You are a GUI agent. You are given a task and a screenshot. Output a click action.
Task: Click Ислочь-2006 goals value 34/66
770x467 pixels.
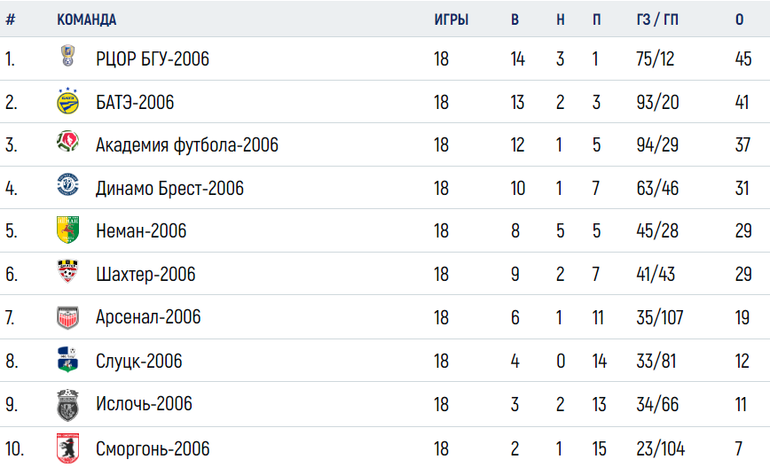(x=657, y=405)
